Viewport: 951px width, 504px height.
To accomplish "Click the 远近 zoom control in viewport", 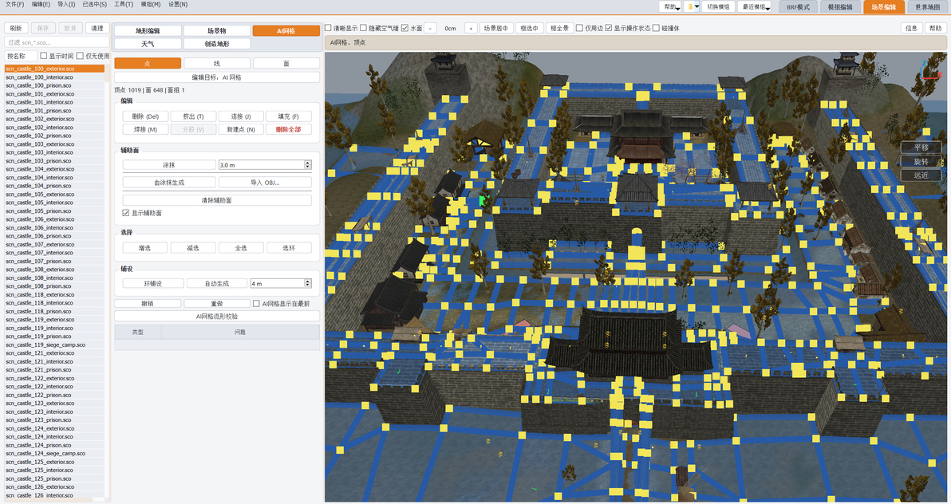I will 921,175.
